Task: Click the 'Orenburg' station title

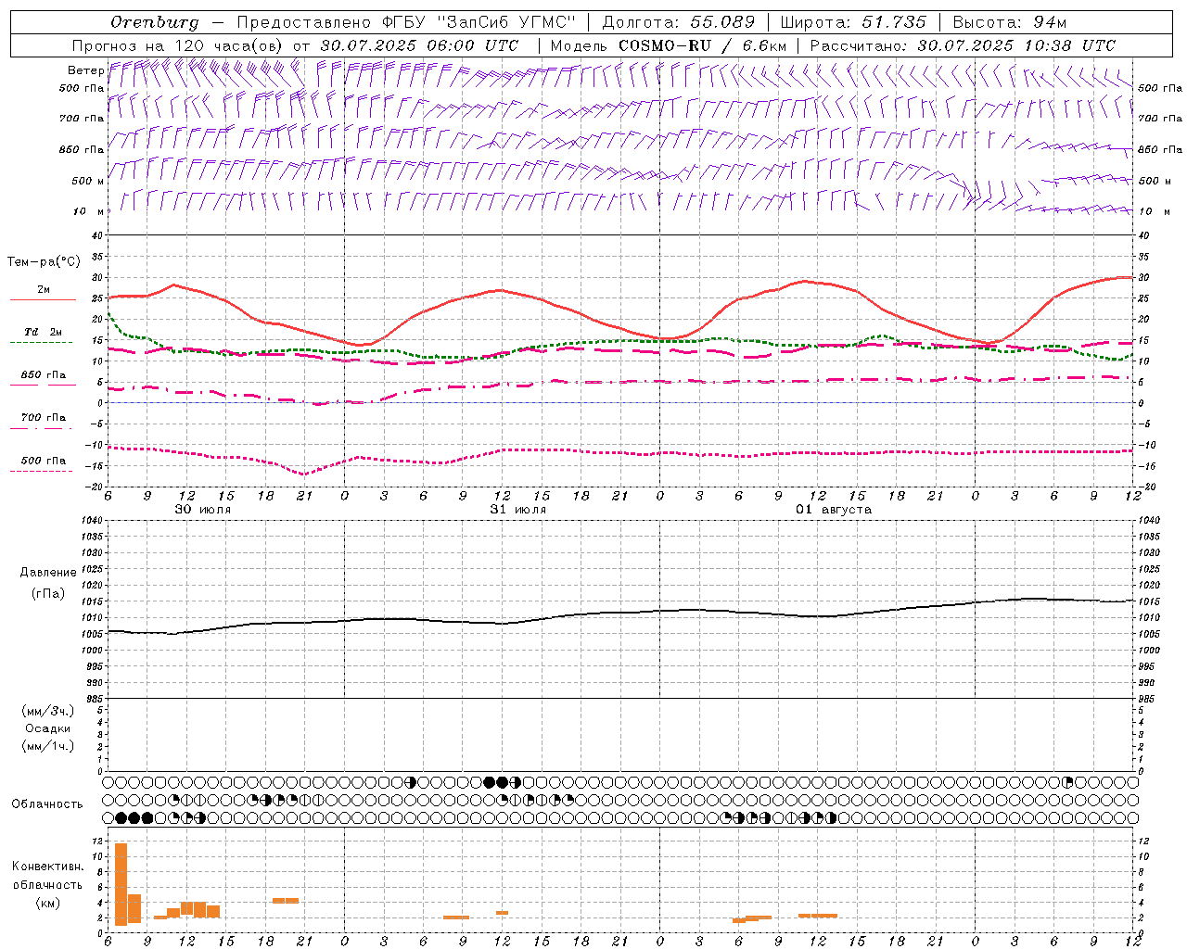Action: pyautogui.click(x=154, y=22)
